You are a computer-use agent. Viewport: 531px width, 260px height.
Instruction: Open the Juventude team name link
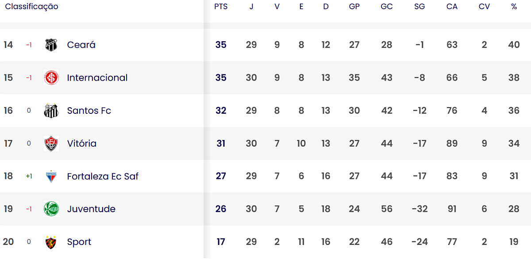[91, 209]
